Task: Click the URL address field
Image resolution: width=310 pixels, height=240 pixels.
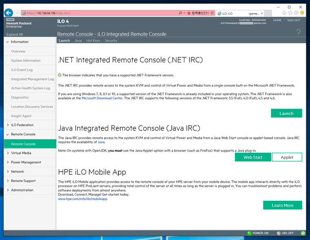Action: point(101,13)
